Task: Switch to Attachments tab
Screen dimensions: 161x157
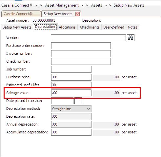Action: pyautogui.click(x=90, y=27)
